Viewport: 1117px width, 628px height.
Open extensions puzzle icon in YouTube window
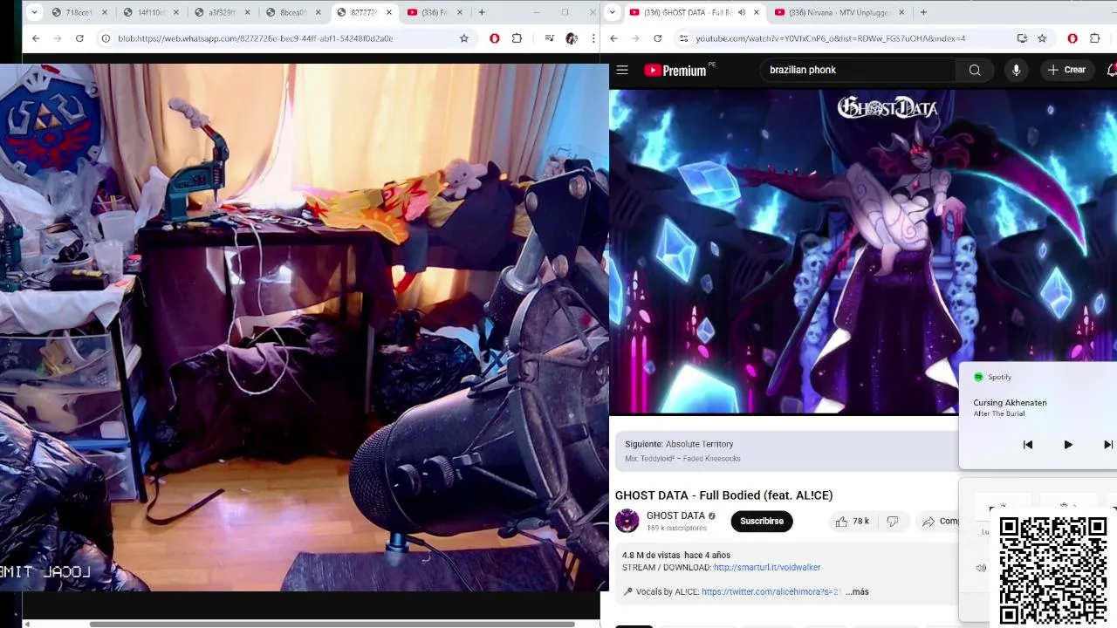point(1095,38)
